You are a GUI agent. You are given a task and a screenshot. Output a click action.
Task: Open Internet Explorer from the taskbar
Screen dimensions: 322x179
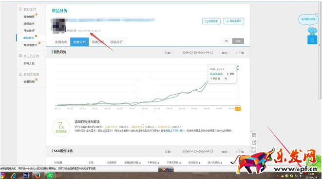(14, 176)
